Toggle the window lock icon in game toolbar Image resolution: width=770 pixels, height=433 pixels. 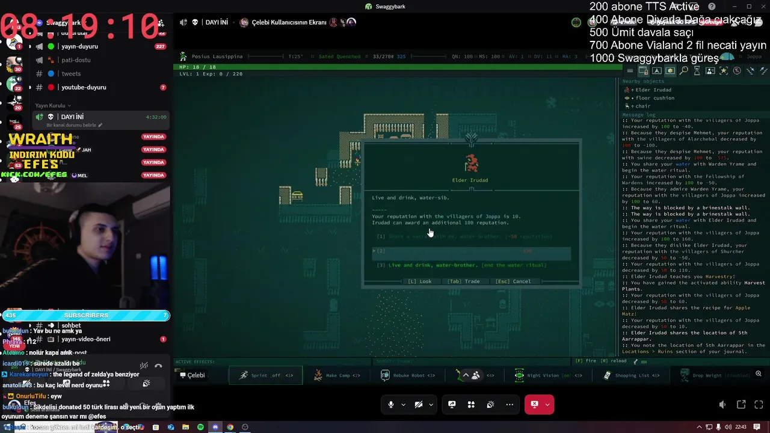643,71
